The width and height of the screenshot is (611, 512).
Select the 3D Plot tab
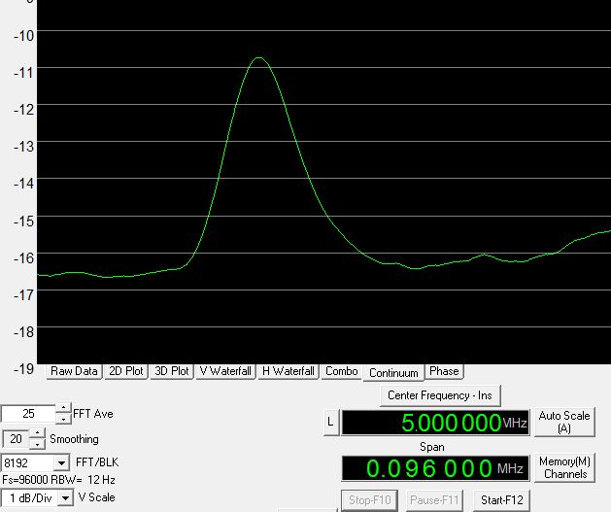pos(173,371)
